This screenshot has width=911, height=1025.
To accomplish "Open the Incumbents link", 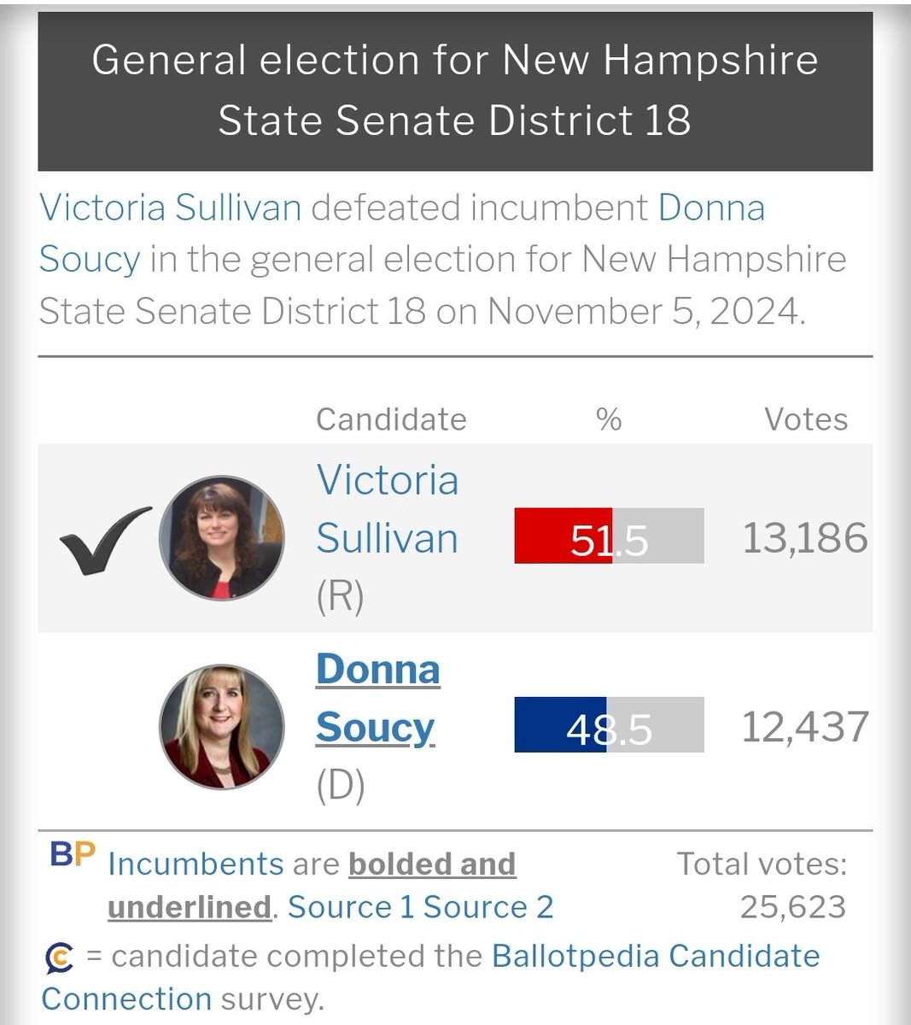I will (x=196, y=864).
